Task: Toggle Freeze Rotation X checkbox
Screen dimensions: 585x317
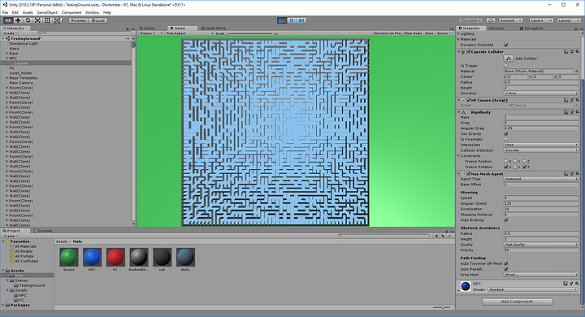Action: pos(506,167)
